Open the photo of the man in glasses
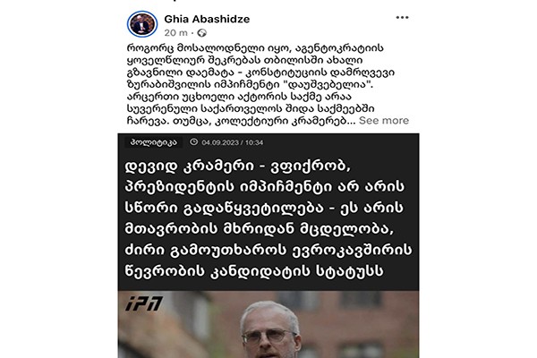537x358 pixels. point(268,324)
